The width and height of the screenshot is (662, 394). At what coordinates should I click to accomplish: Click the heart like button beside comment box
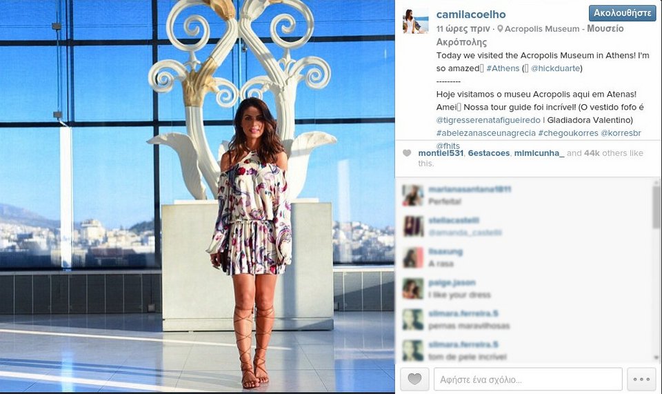pyautogui.click(x=414, y=379)
